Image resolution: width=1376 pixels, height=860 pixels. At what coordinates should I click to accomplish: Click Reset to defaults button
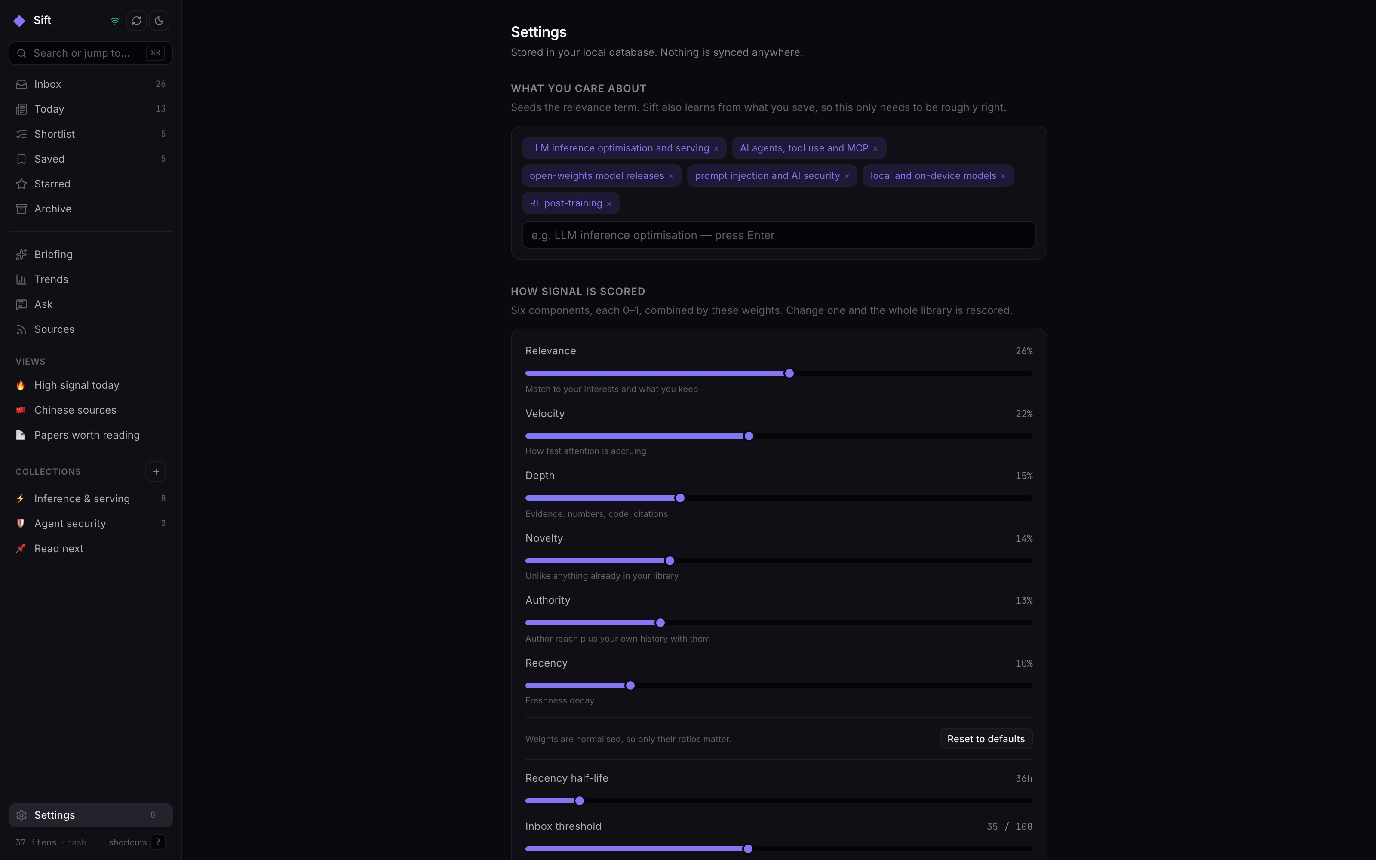986,739
